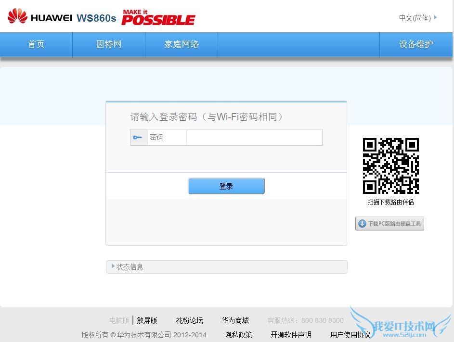The image size is (454, 342).
Task: Open the 因特网 tab
Action: pyautogui.click(x=109, y=44)
